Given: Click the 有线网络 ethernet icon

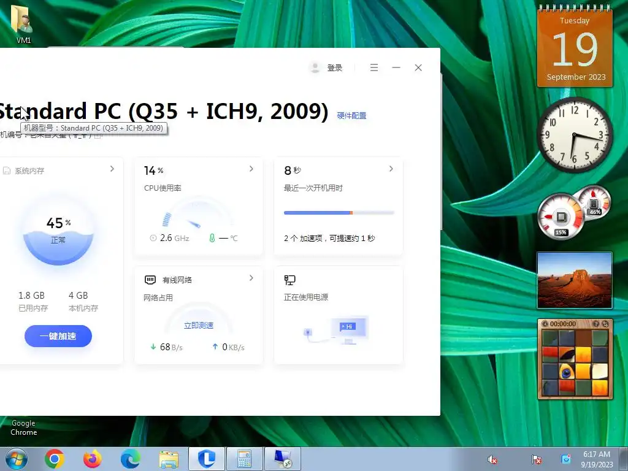Looking at the screenshot, I should coord(150,280).
